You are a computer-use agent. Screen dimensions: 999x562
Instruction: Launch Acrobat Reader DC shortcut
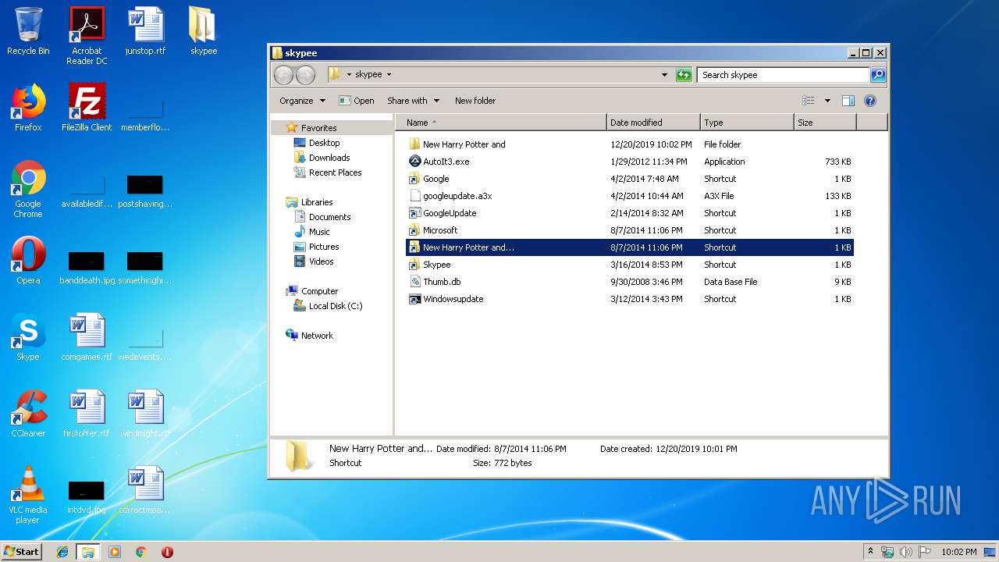point(87,36)
